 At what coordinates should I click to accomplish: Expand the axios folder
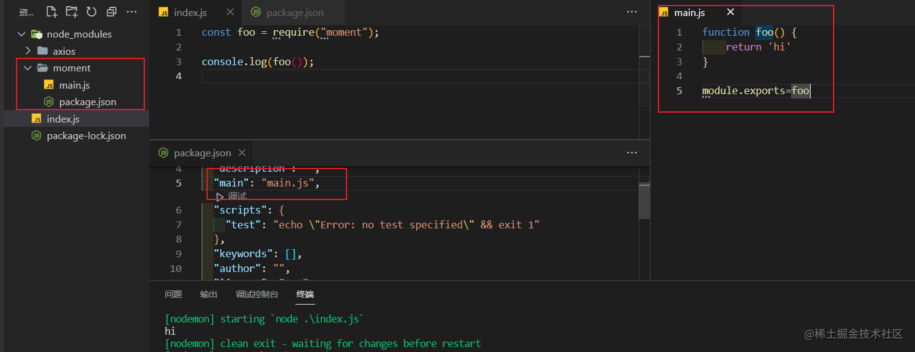click(28, 51)
